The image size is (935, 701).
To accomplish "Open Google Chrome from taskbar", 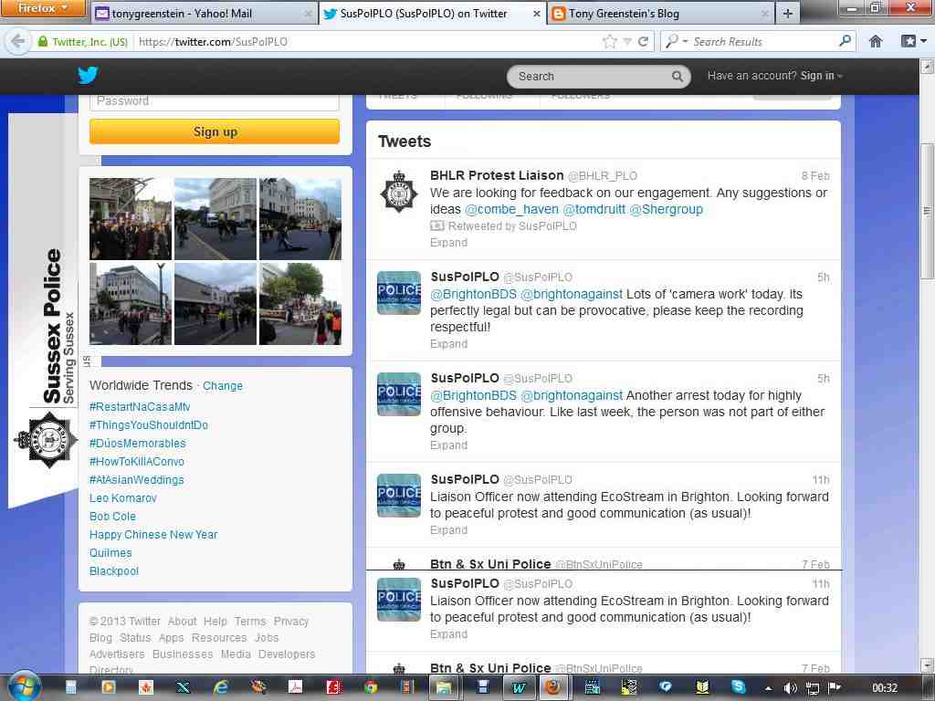I will pyautogui.click(x=371, y=687).
